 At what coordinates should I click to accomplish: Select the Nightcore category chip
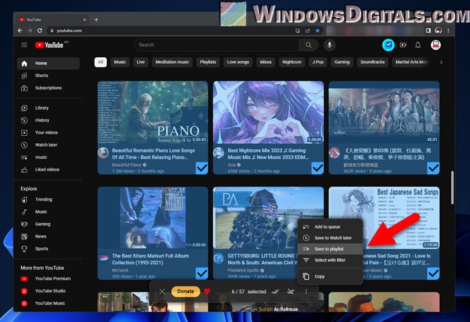tap(291, 62)
